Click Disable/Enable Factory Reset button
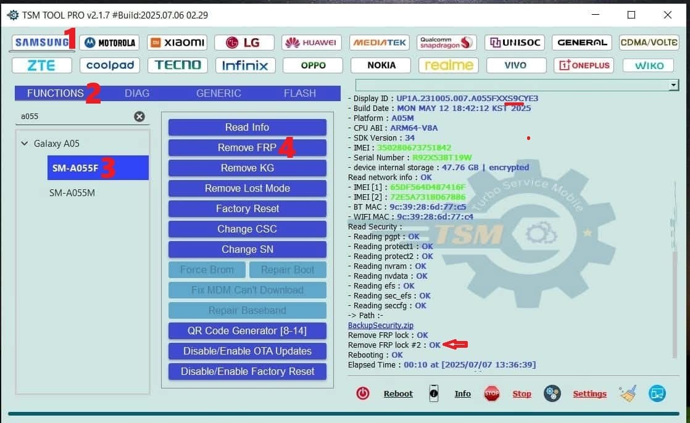Screen dimensions: 690x423 (x=247, y=372)
